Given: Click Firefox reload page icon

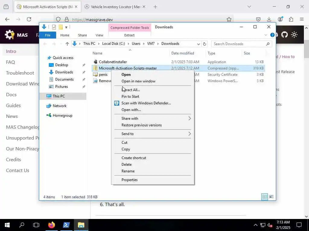Looking at the screenshot, I should (x=29, y=19).
